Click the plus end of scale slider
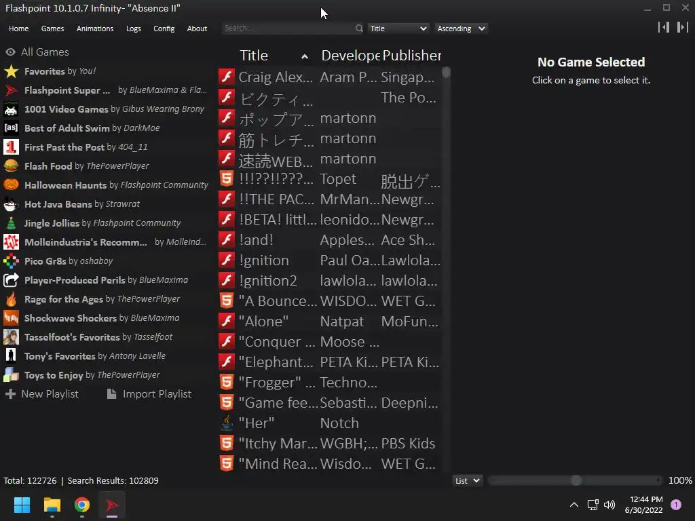The height and width of the screenshot is (521, 695). (658, 480)
